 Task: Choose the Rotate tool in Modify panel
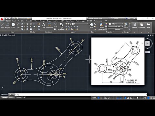click(31, 24)
